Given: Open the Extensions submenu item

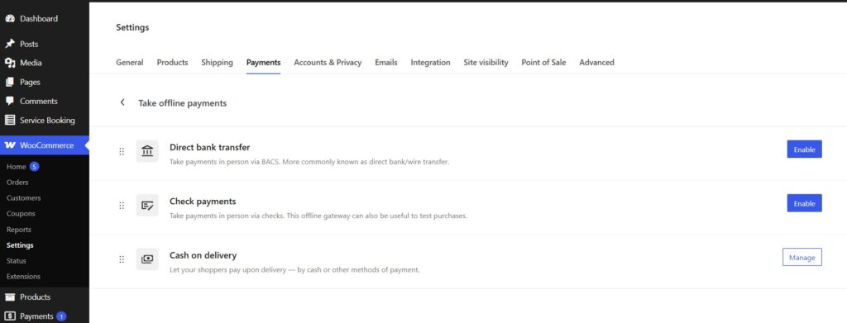Looking at the screenshot, I should pos(23,277).
